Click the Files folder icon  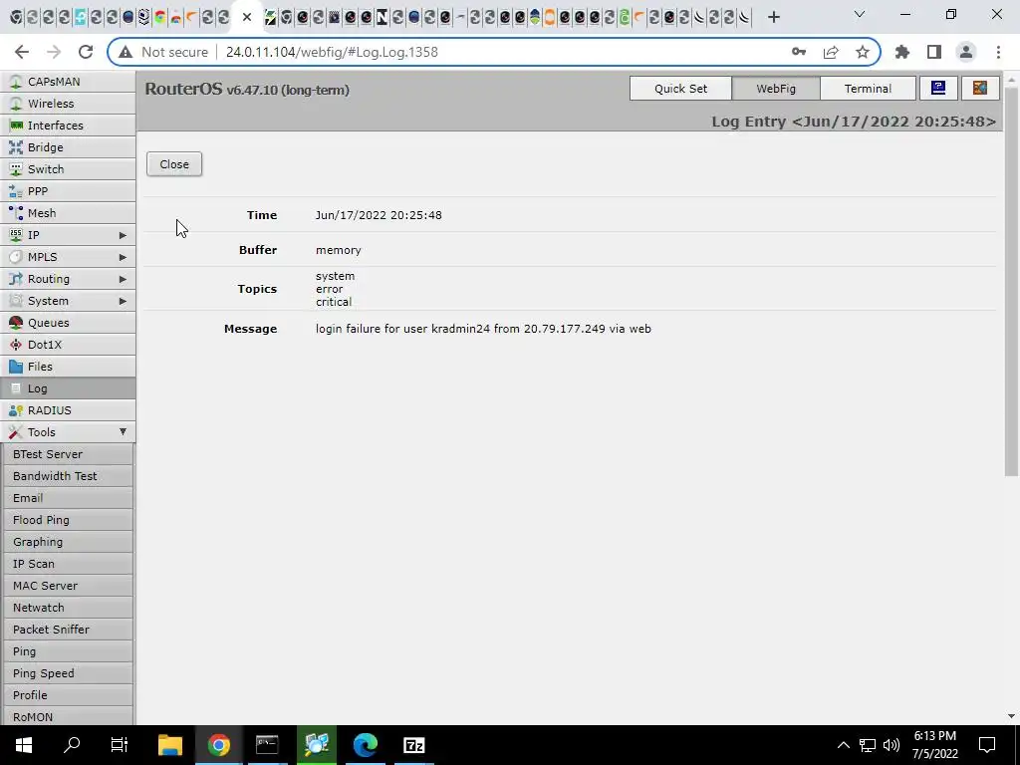tap(16, 367)
